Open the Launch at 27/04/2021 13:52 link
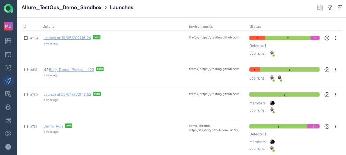 click(67, 94)
